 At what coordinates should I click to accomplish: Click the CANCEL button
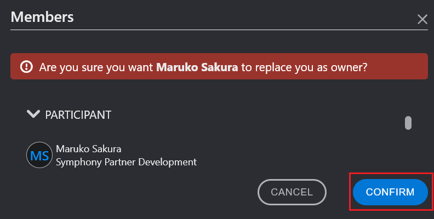click(x=292, y=192)
